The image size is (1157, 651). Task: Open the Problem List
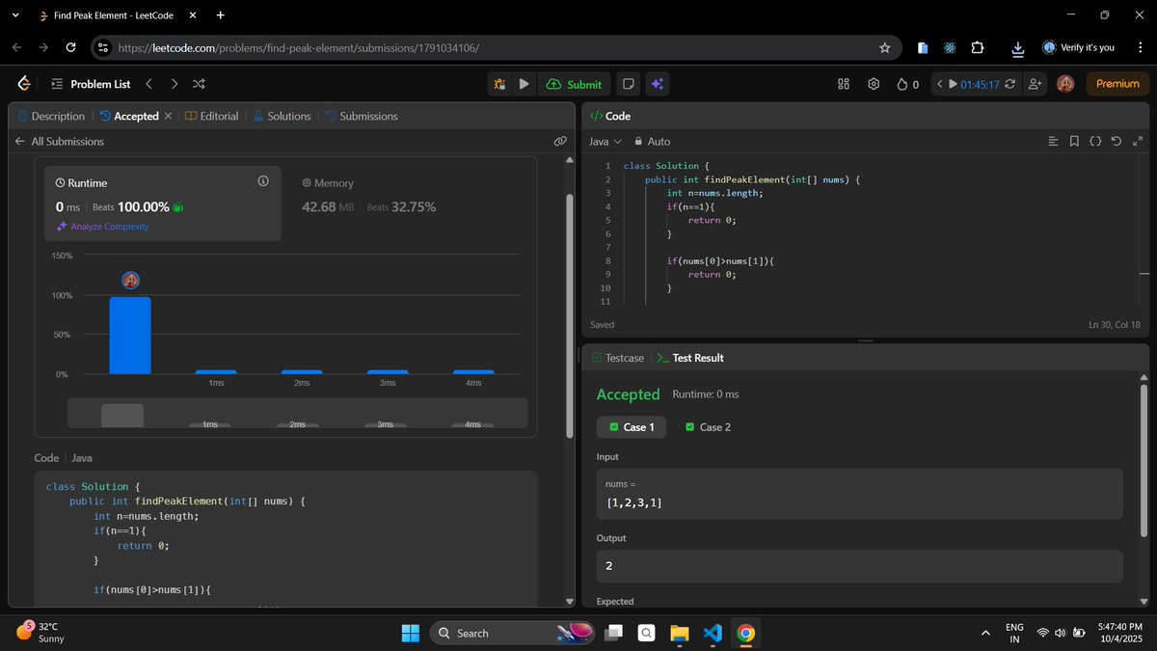click(x=91, y=84)
